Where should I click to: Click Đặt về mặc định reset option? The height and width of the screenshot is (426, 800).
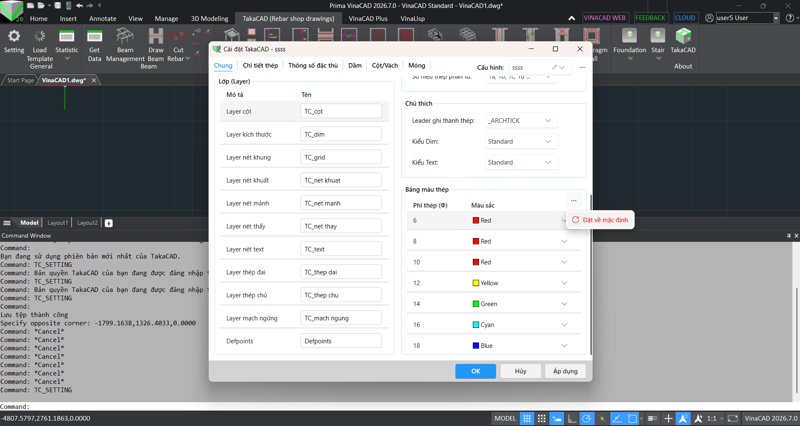coord(600,220)
